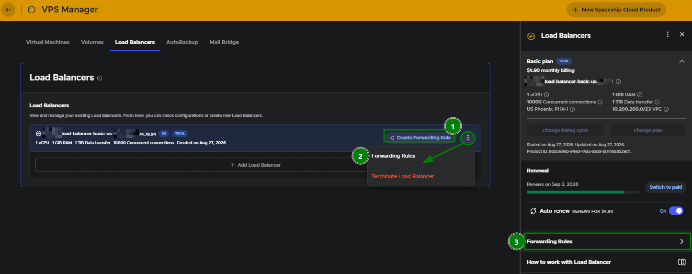The height and width of the screenshot is (274, 692).
Task: Click the US badge on load balancer row
Action: pyautogui.click(x=164, y=134)
